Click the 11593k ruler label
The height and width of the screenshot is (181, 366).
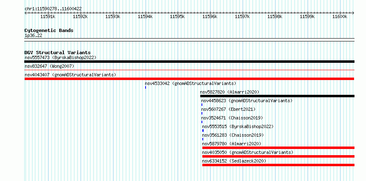113,16
